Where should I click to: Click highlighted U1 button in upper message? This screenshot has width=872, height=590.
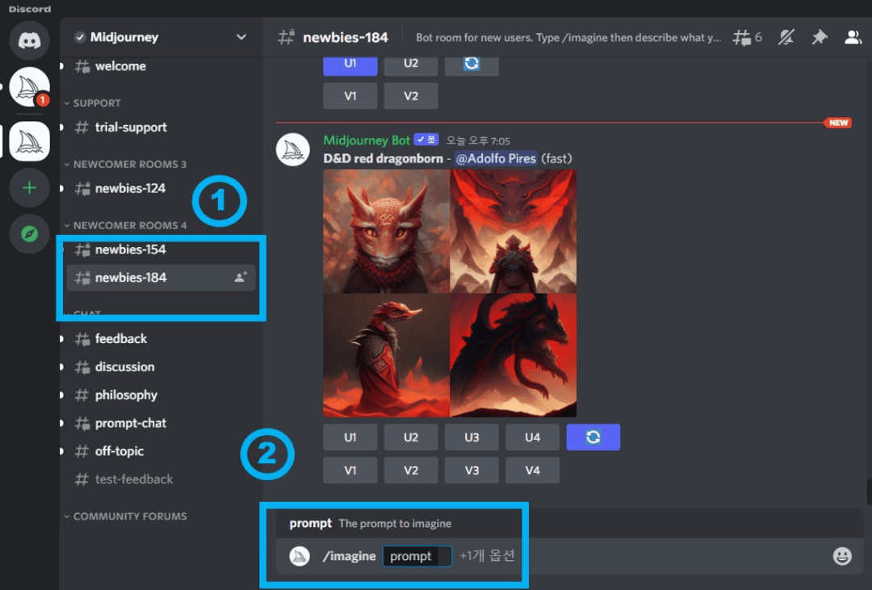point(350,64)
